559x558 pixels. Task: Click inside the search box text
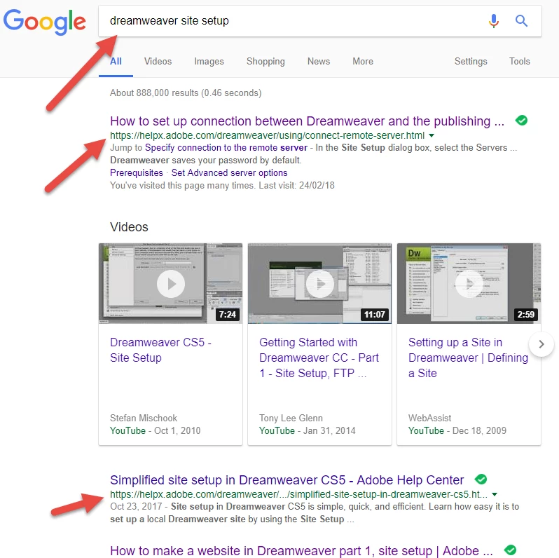click(x=170, y=21)
